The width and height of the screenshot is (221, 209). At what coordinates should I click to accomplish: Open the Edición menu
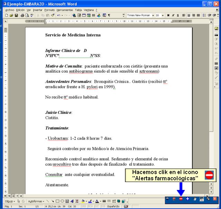coord(20,10)
